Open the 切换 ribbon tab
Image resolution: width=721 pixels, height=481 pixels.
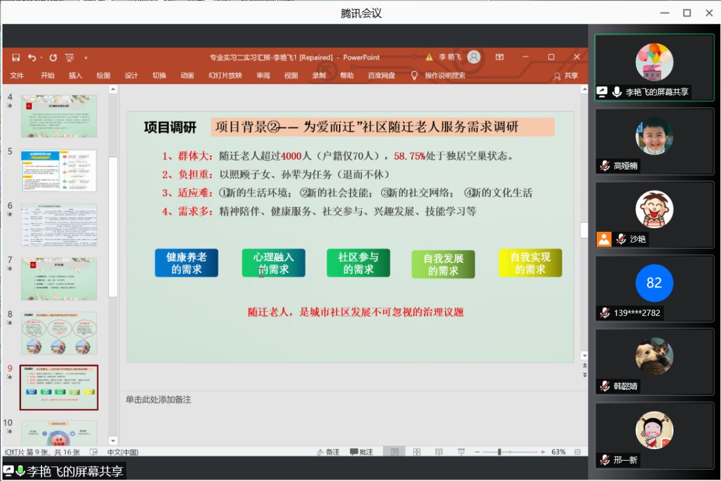(159, 75)
